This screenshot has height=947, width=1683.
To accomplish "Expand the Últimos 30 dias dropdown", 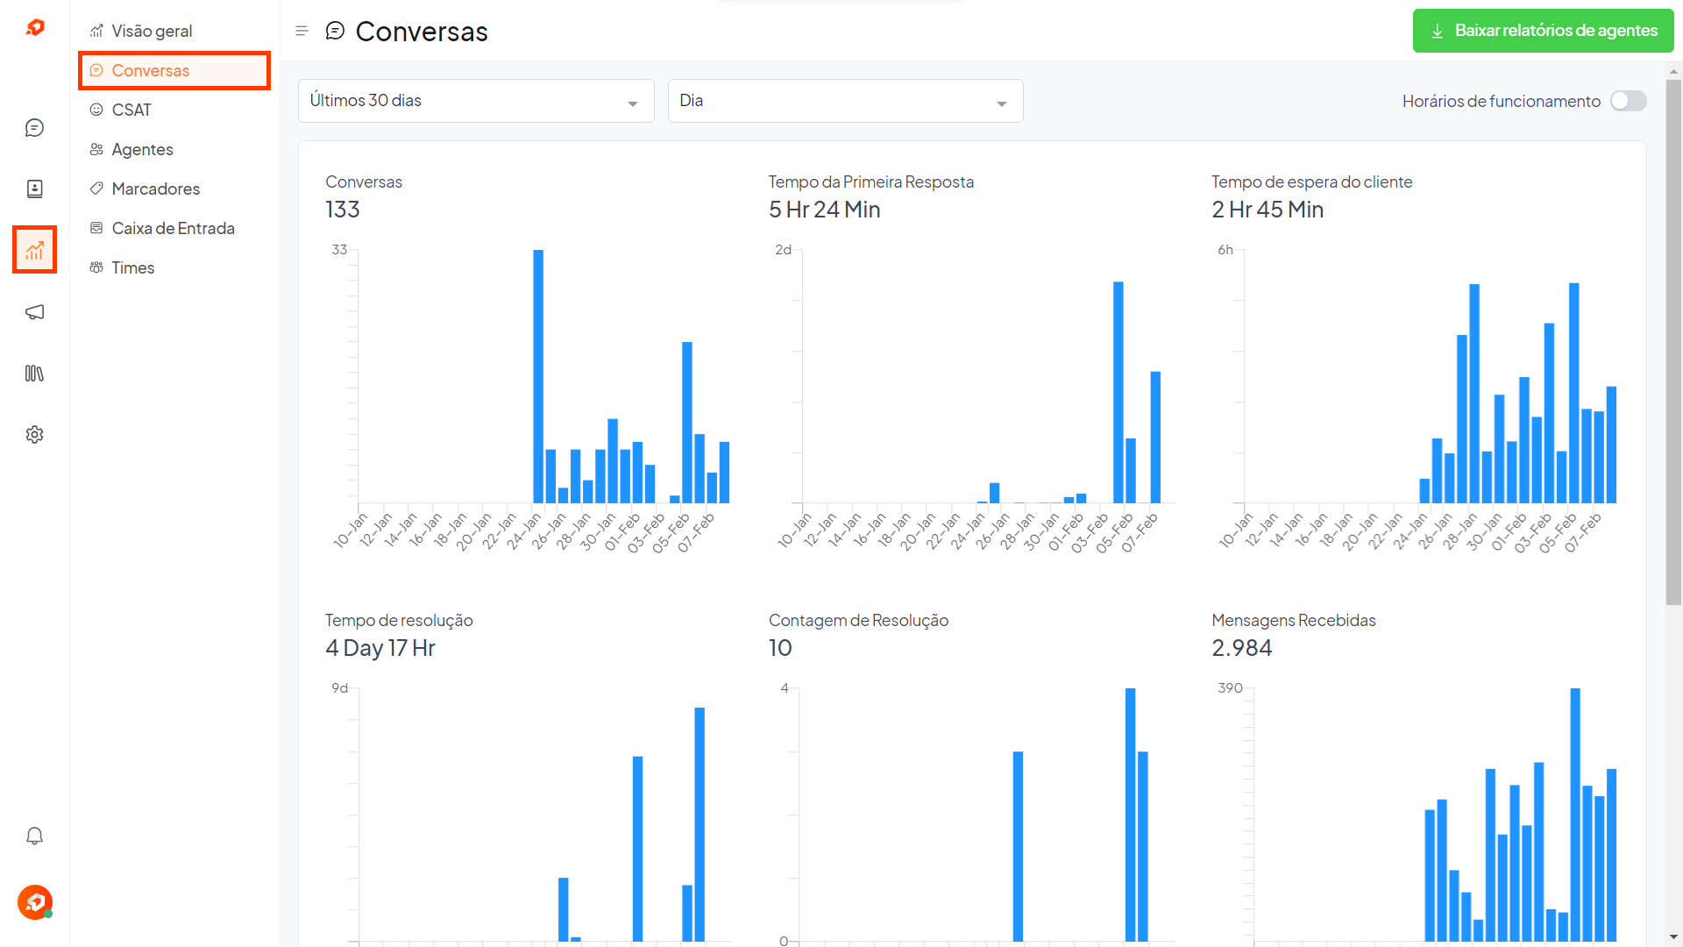I will (475, 101).
